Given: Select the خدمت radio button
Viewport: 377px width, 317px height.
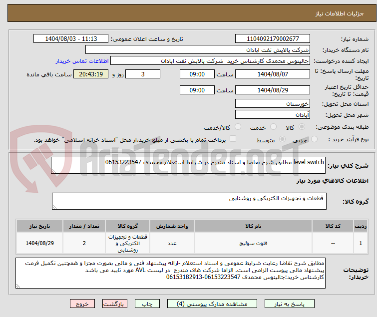Looking at the screenshot, I should [273, 127].
